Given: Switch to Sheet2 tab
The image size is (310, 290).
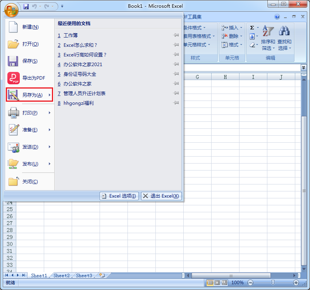Looking at the screenshot, I should click(x=62, y=276).
